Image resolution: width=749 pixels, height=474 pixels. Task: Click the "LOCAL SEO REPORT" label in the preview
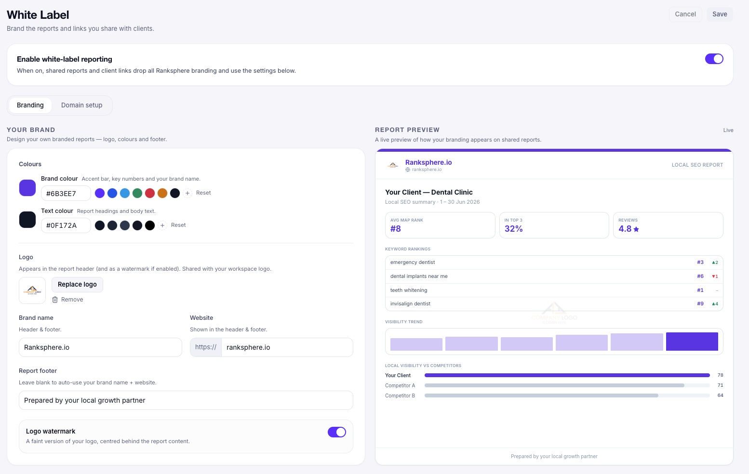click(x=697, y=165)
